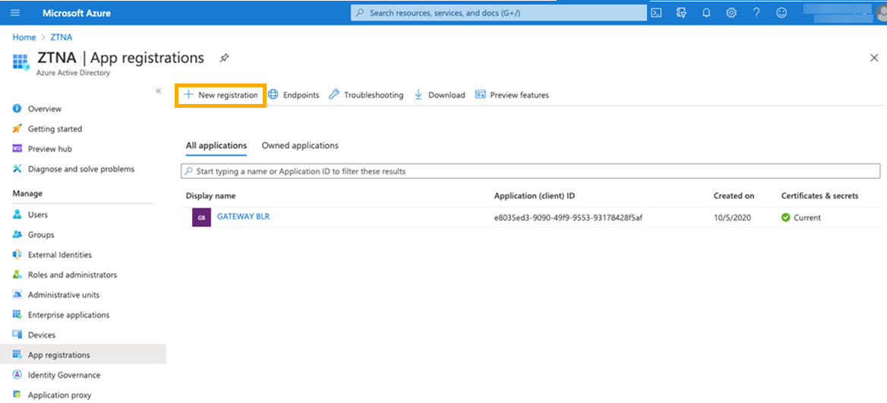Open Enterprise applications in the sidebar
The width and height of the screenshot is (887, 403).
(x=68, y=315)
